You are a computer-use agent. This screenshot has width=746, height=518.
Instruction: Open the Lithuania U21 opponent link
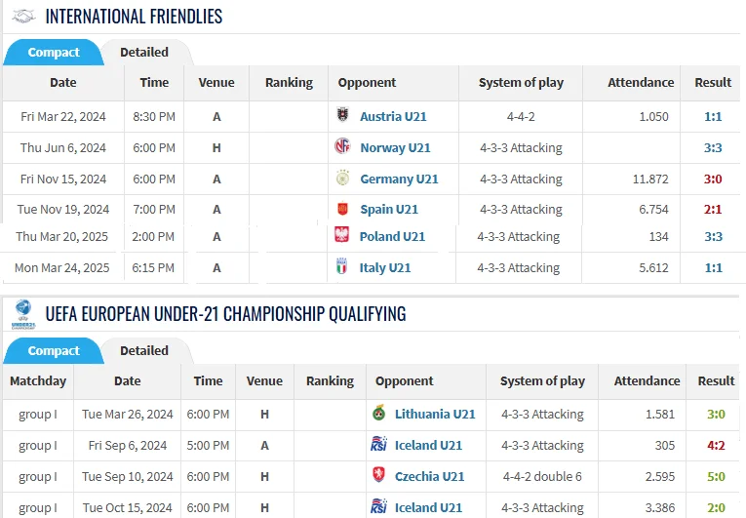click(435, 414)
